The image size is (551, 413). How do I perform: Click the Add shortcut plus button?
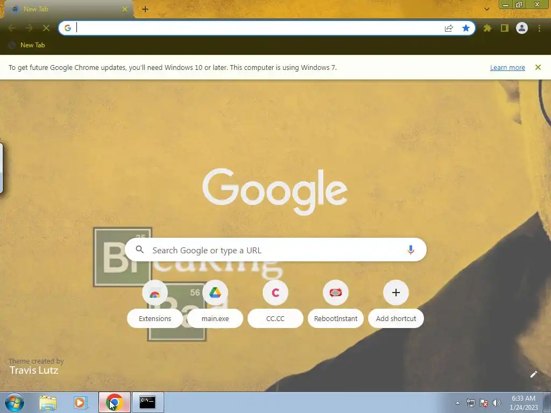(396, 293)
